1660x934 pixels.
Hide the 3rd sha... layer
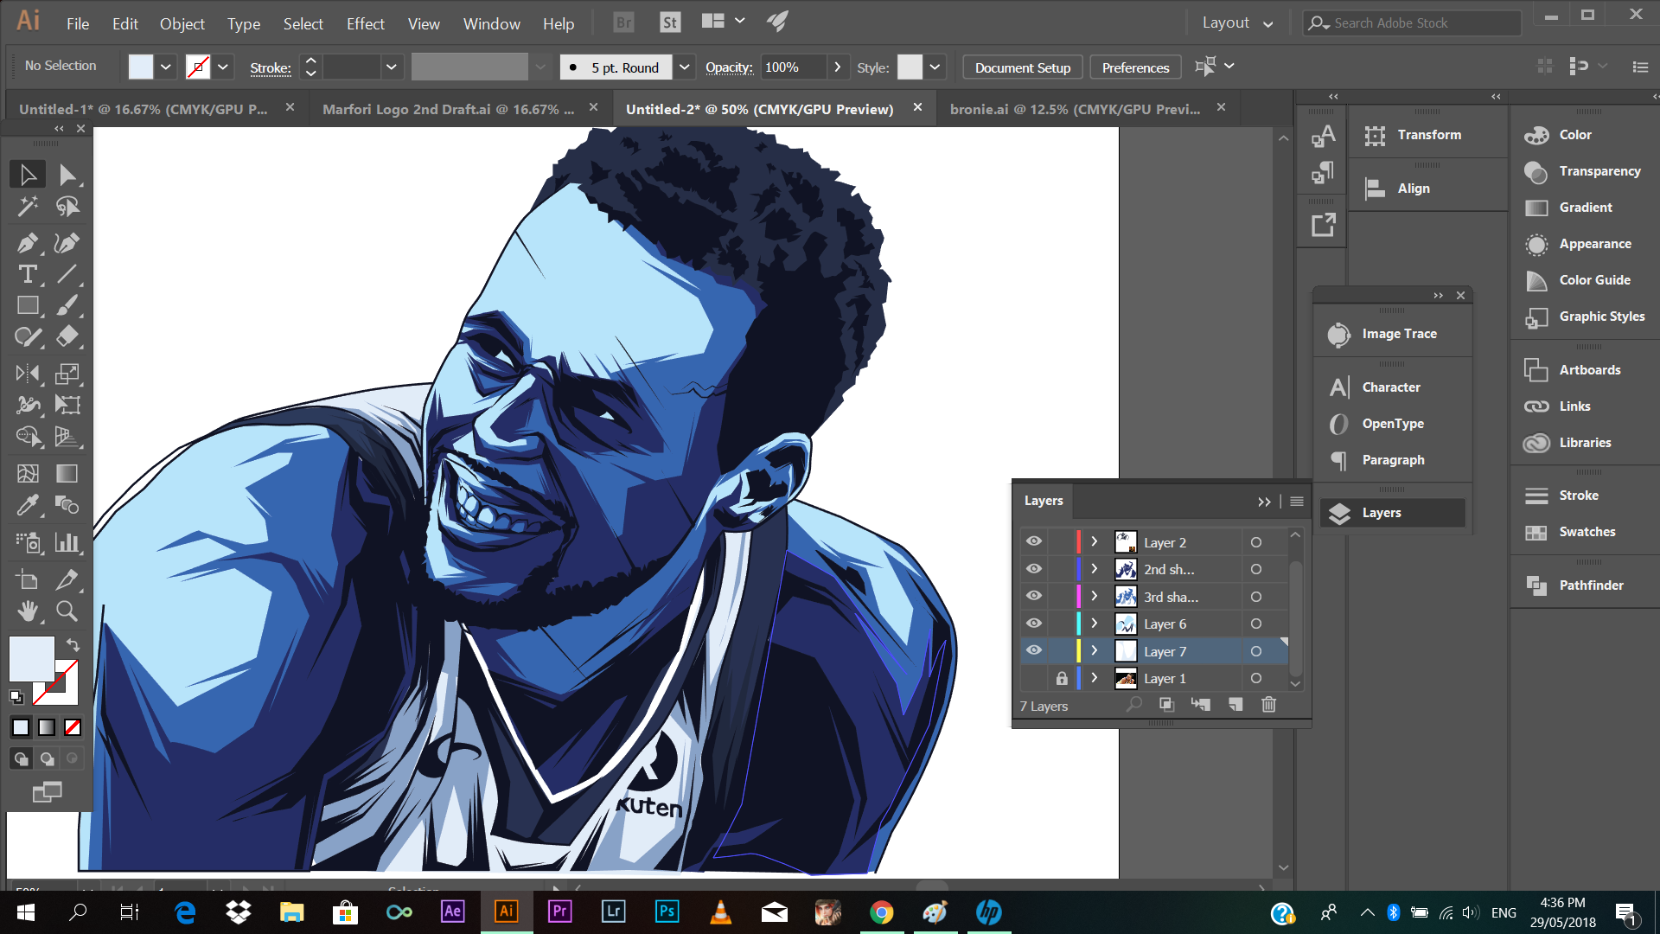1034,596
